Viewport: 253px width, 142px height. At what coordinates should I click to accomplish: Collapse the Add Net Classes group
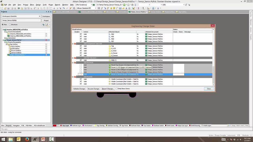click(x=73, y=58)
